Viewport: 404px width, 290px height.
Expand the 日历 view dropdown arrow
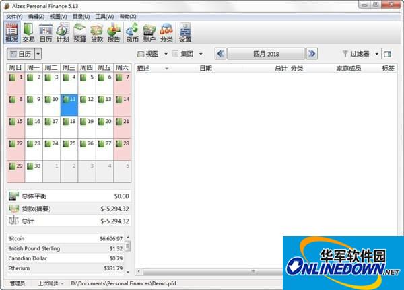tap(38, 54)
